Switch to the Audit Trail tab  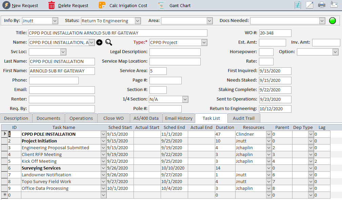(244, 118)
